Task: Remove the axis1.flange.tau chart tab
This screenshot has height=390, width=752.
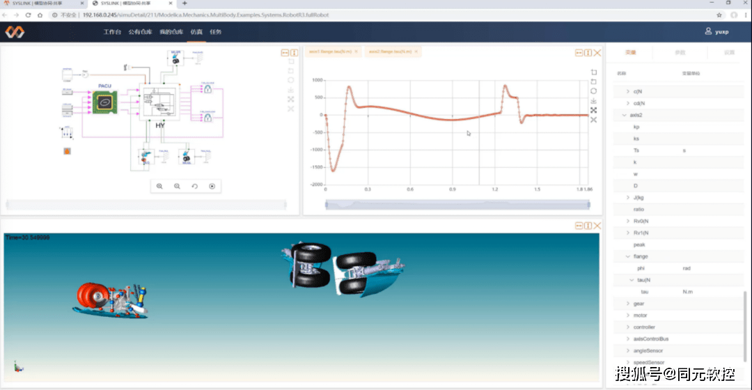Action: pos(357,52)
